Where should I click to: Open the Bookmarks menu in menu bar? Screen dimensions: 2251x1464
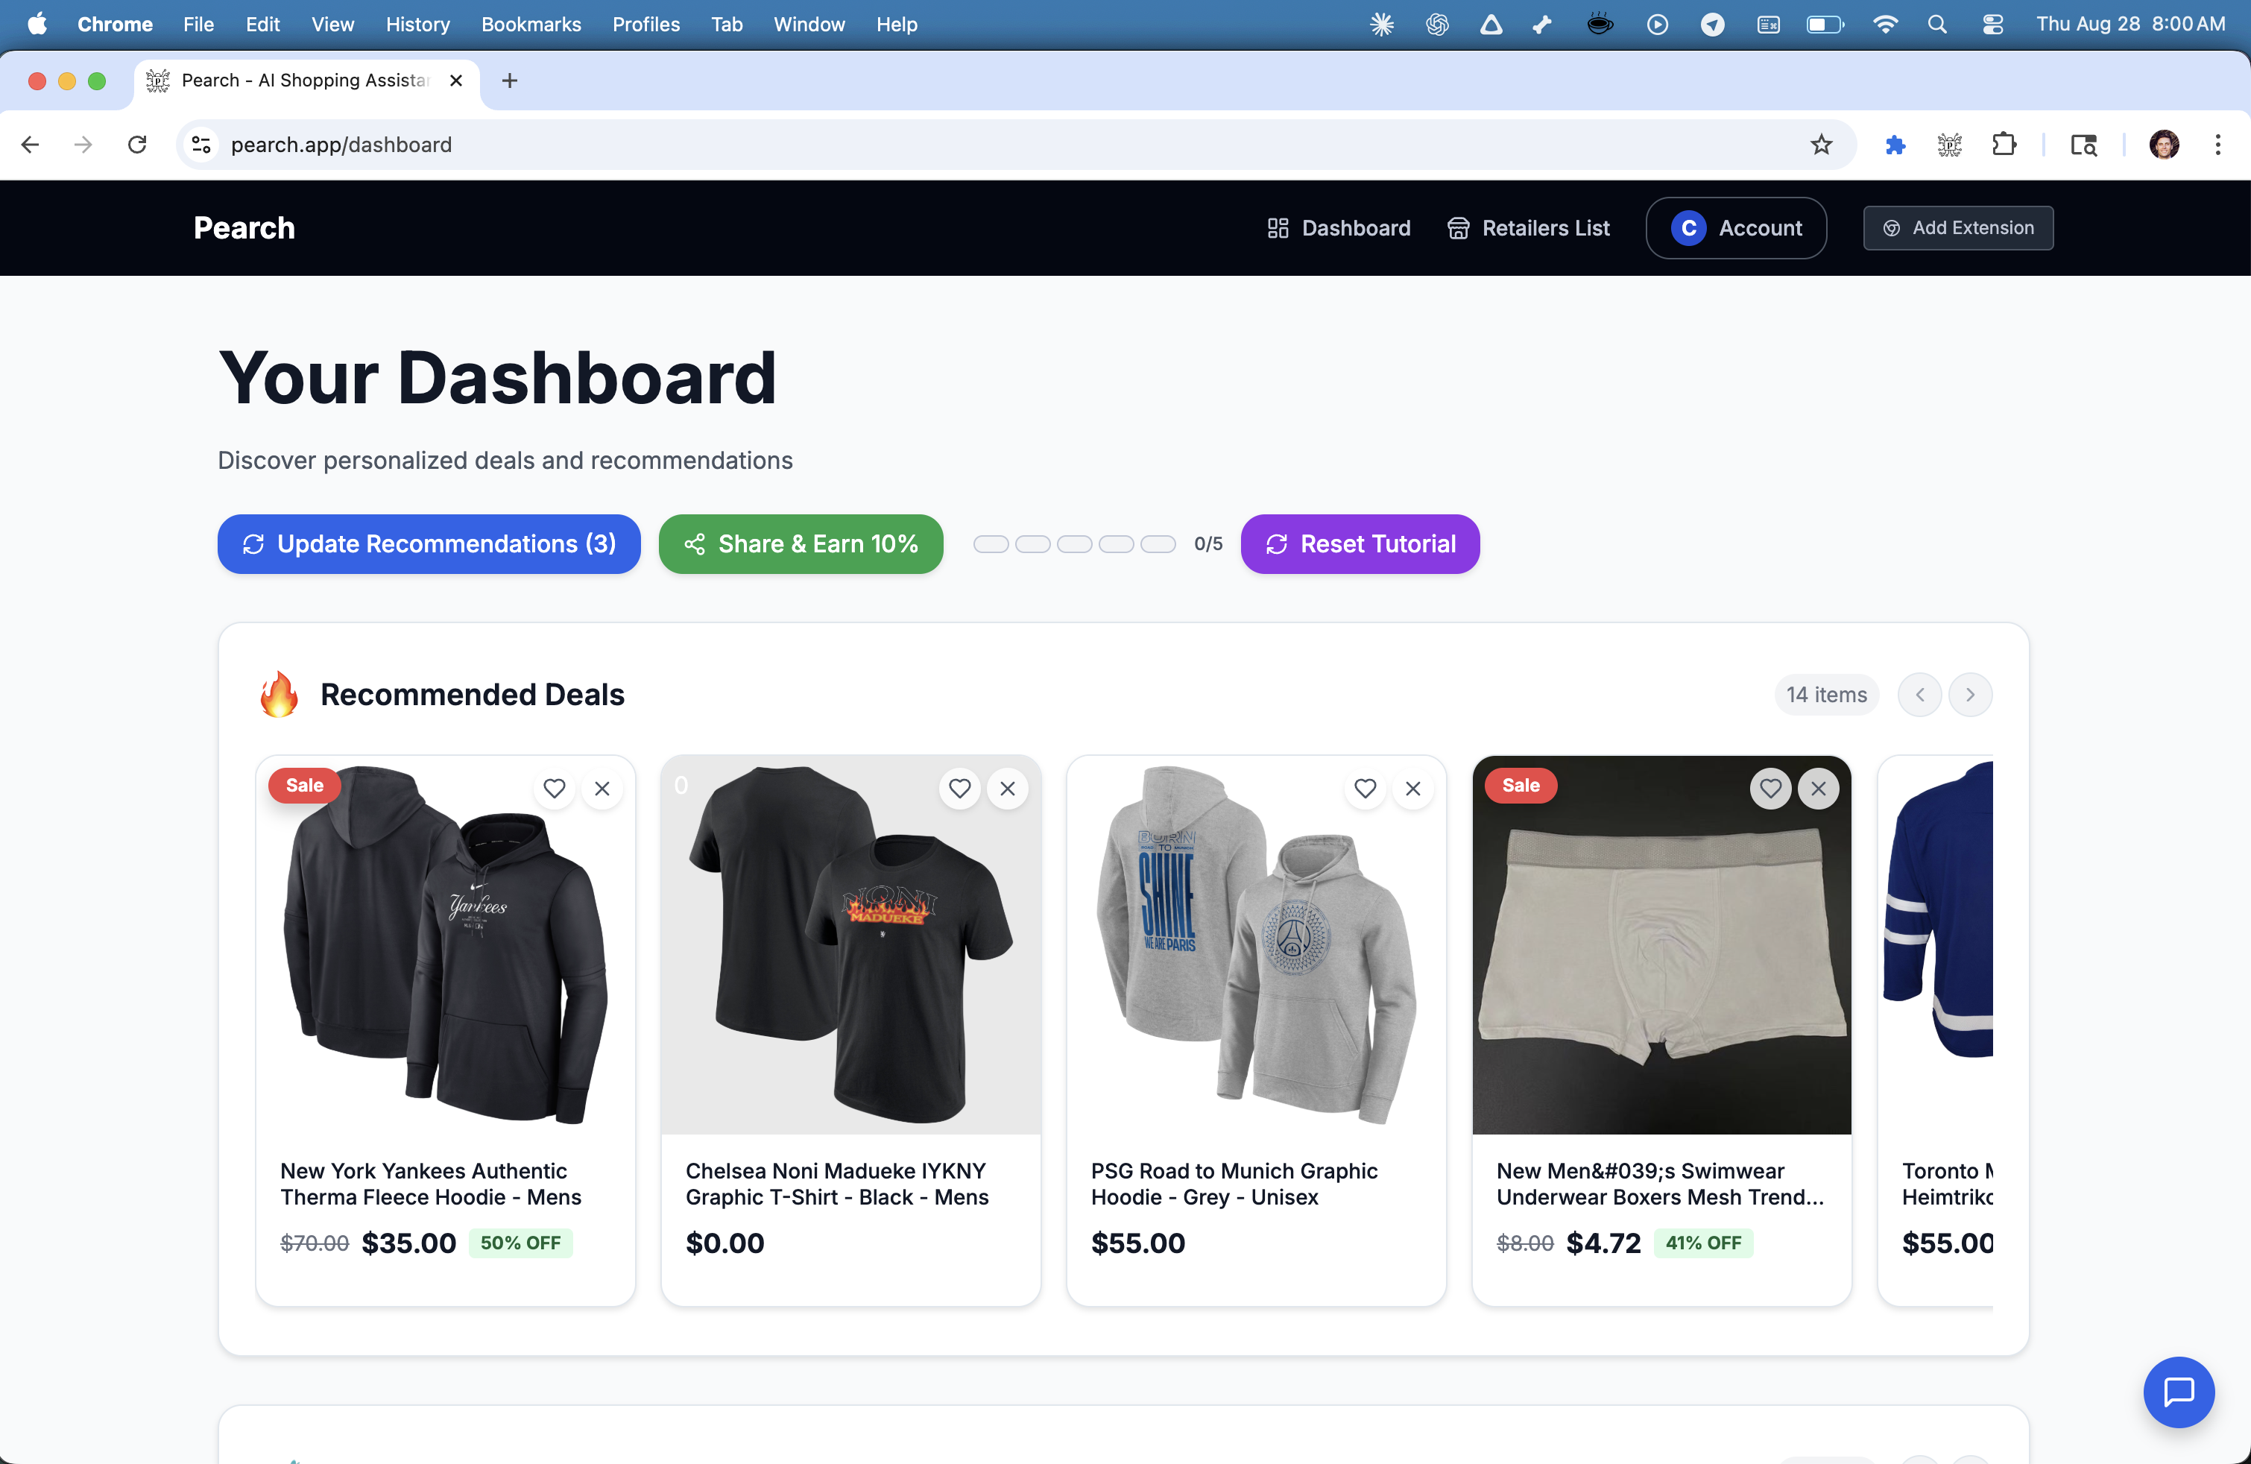pos(531,25)
